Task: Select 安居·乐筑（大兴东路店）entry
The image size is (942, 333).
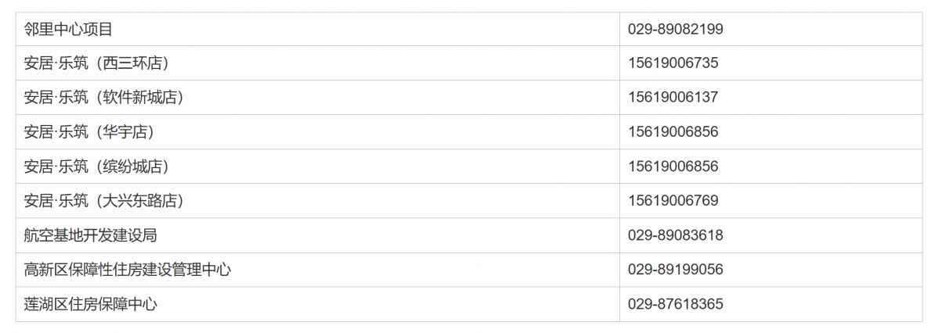Action: 104,201
